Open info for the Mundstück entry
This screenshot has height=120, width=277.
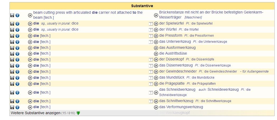pyautogui.click(x=17, y=78)
